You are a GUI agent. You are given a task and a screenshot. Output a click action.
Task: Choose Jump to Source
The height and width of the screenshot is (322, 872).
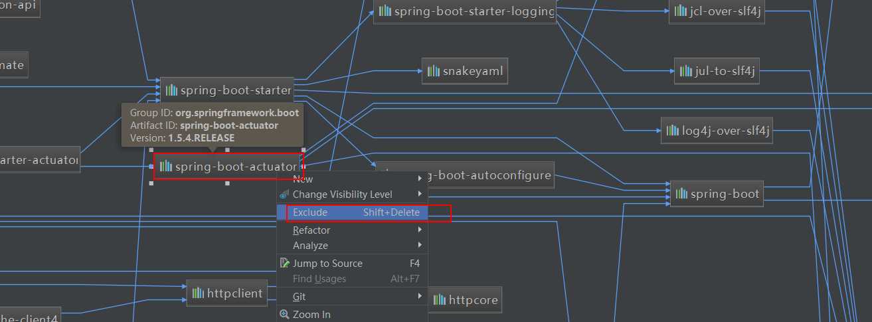tap(352, 264)
